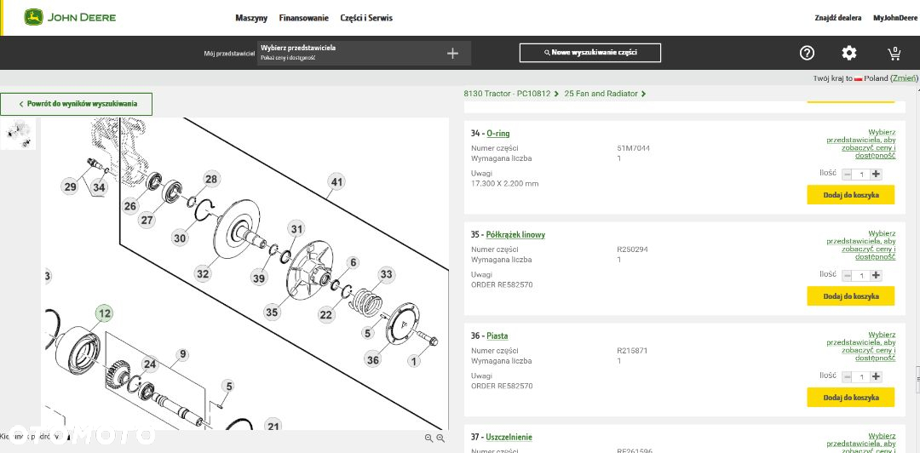
Task: Open the settings gear icon
Action: 849,53
